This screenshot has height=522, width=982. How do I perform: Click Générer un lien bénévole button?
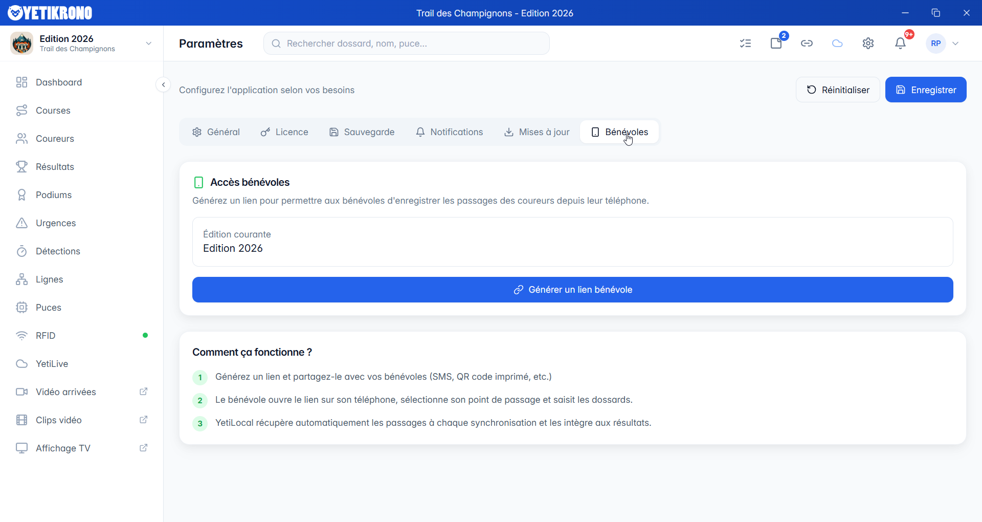[x=572, y=290]
